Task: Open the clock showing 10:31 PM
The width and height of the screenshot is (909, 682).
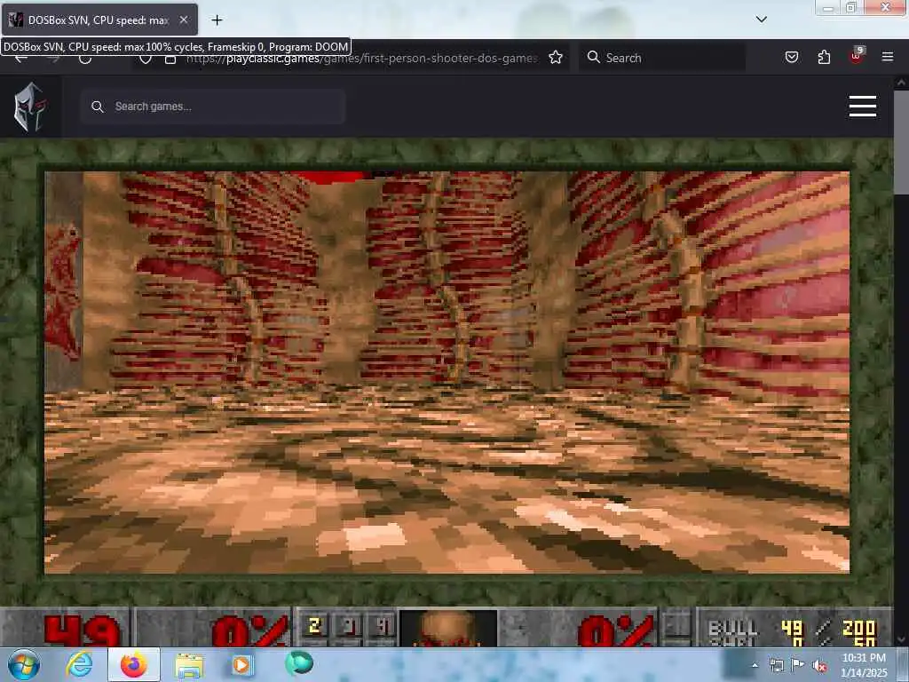Action: tap(864, 665)
